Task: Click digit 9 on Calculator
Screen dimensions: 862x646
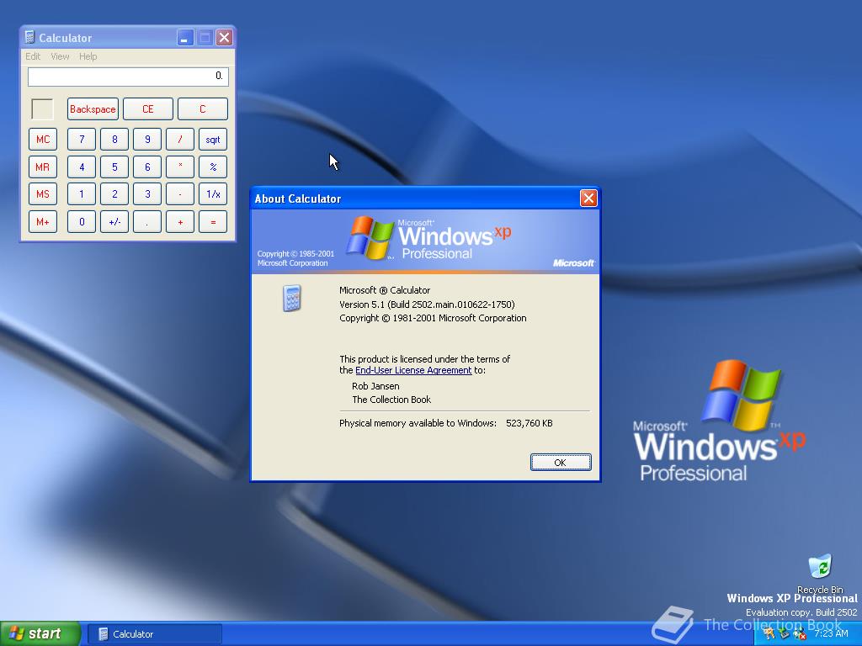Action: (x=147, y=140)
